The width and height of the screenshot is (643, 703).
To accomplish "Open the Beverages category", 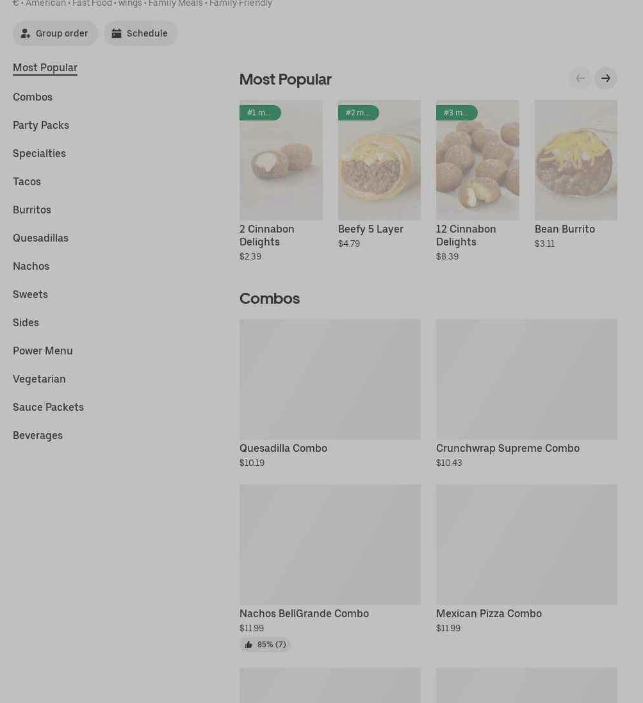I will (38, 435).
